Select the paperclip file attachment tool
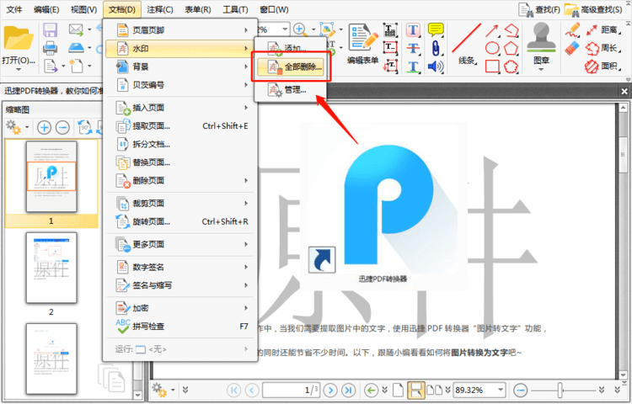The width and height of the screenshot is (632, 404). pyautogui.click(x=436, y=48)
